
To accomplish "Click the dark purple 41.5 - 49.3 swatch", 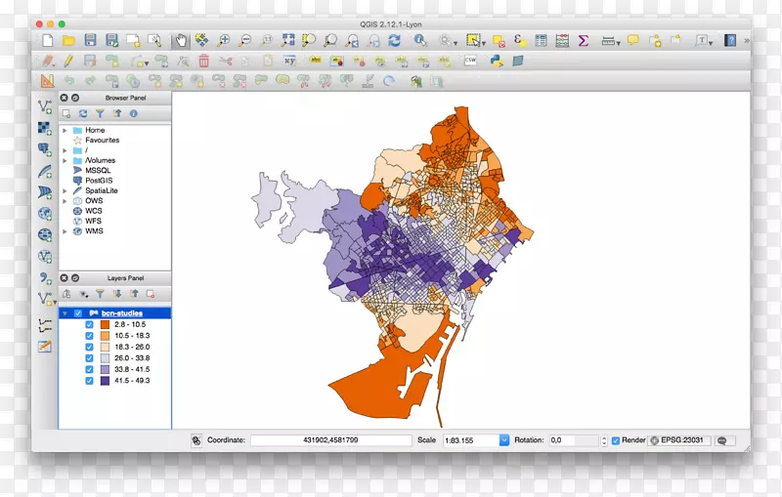I will 104,381.
